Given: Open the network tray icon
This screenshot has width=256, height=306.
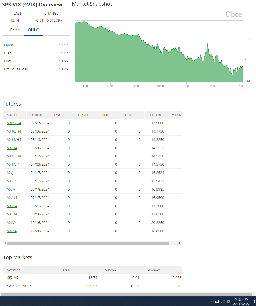Looking at the screenshot, I should tap(217, 302).
